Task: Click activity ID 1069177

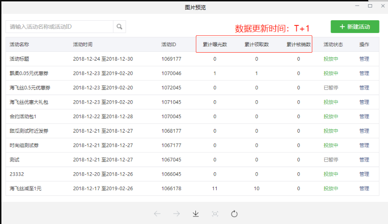Action: click(x=171, y=59)
